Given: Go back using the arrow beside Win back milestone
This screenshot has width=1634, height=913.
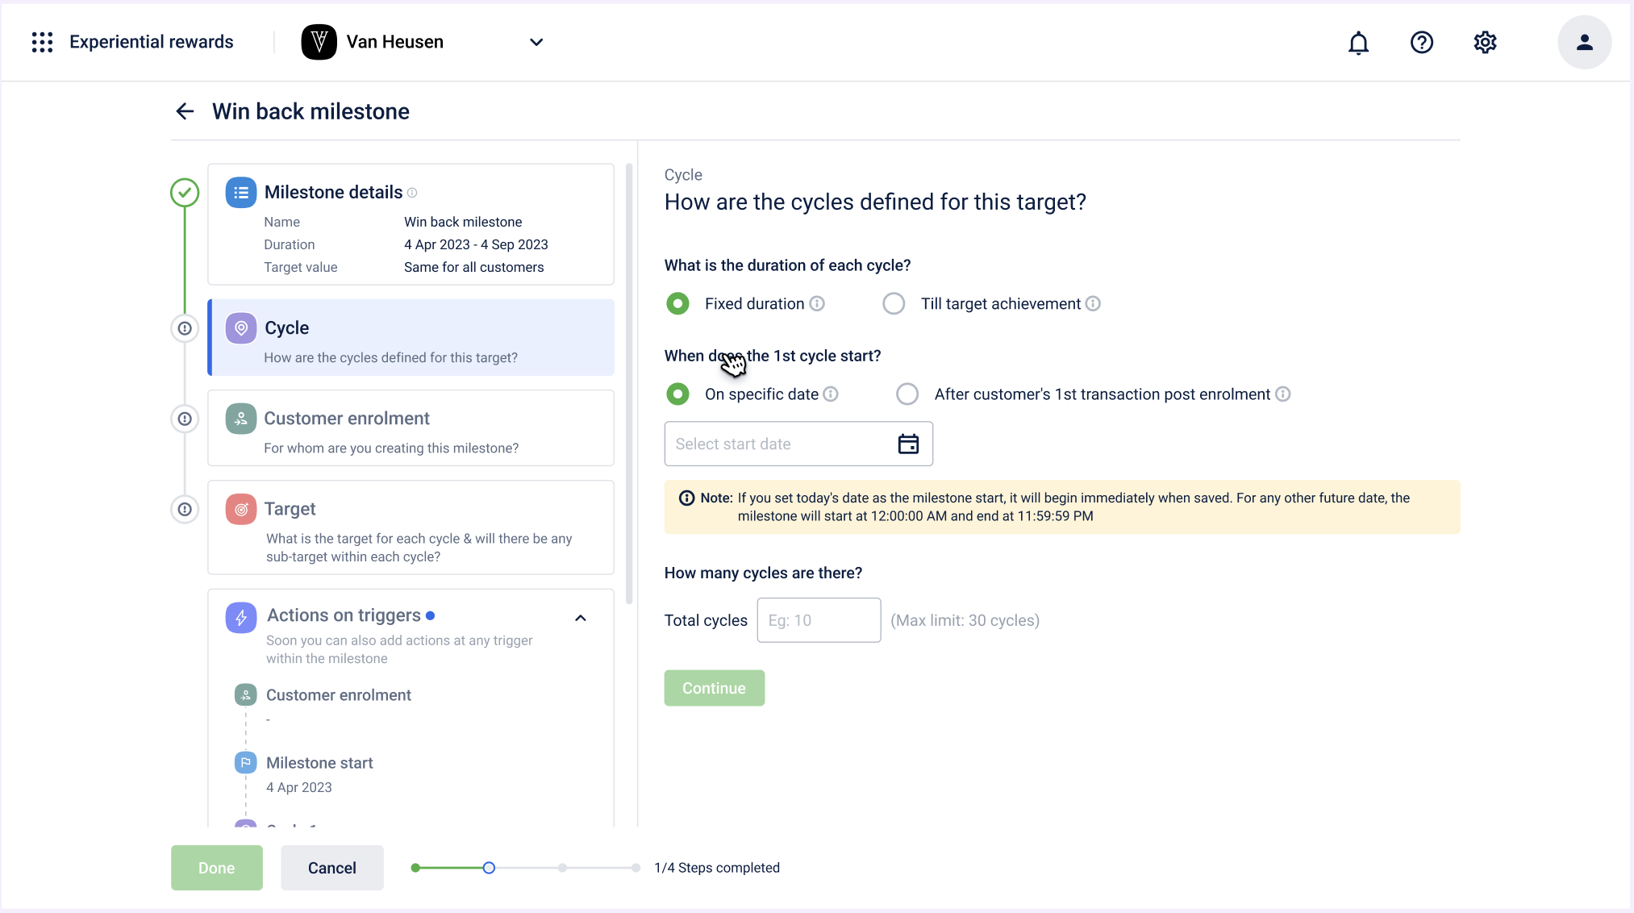Looking at the screenshot, I should 185,111.
